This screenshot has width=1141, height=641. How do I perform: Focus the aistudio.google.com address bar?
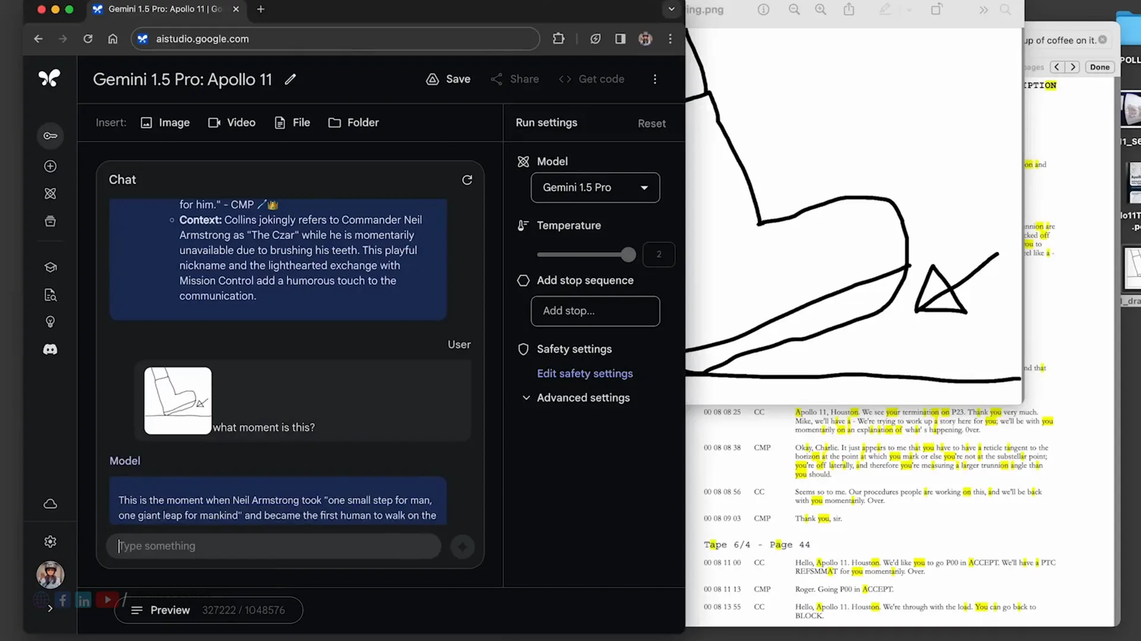335,39
